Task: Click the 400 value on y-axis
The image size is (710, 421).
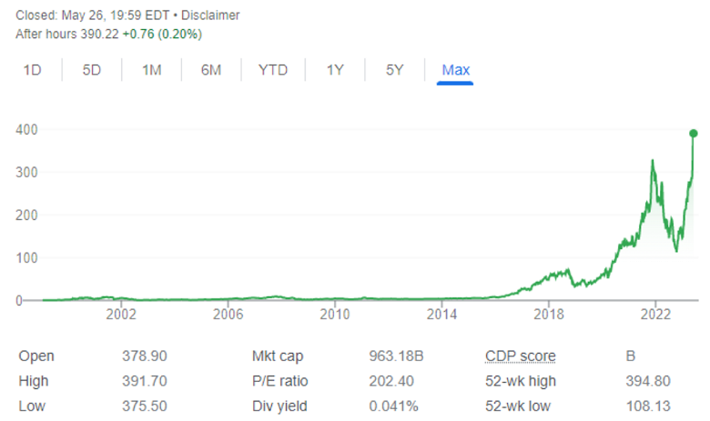Action: point(28,130)
